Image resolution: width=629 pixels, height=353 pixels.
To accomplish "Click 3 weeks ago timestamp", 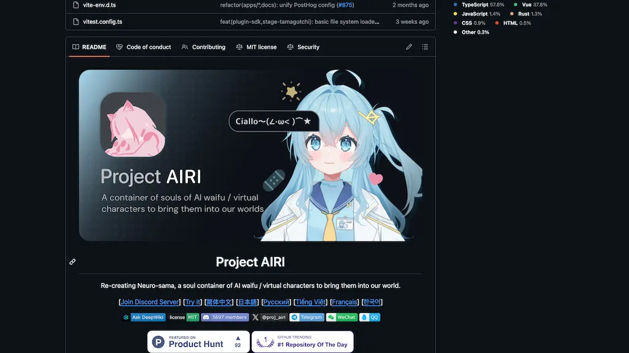I will coord(412,21).
